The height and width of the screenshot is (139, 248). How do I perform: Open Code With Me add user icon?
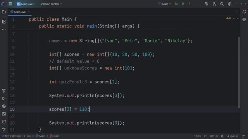point(214,4)
